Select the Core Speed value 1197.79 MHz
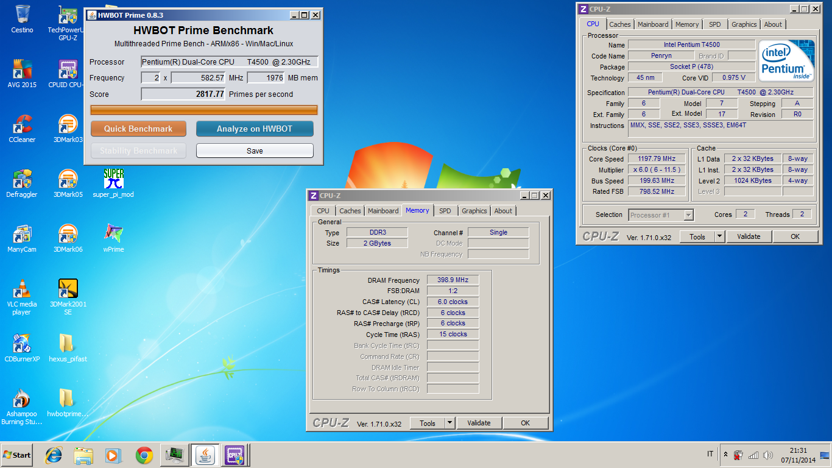 [657, 158]
